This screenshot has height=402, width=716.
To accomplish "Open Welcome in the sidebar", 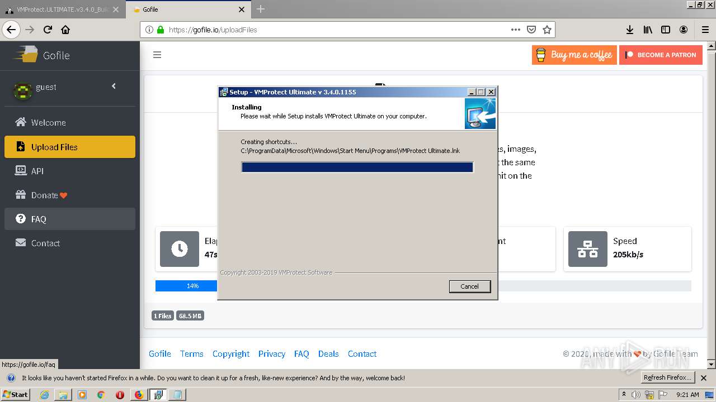I will click(70, 122).
